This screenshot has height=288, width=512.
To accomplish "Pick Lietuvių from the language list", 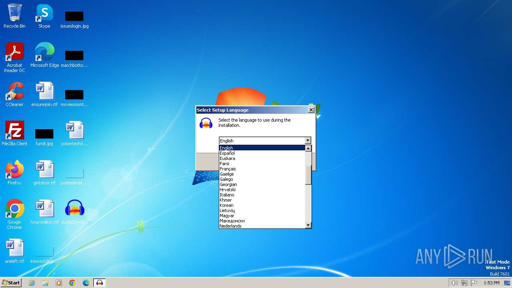I will tap(262, 210).
